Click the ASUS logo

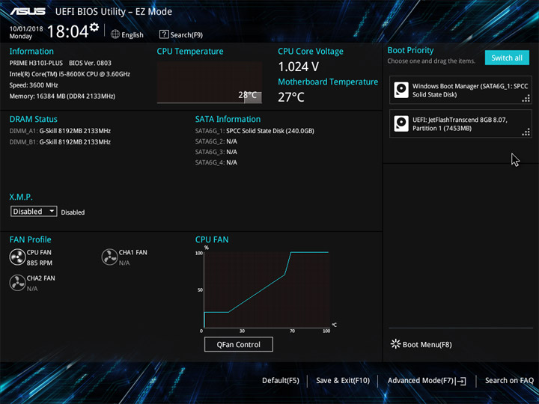pyautogui.click(x=28, y=11)
